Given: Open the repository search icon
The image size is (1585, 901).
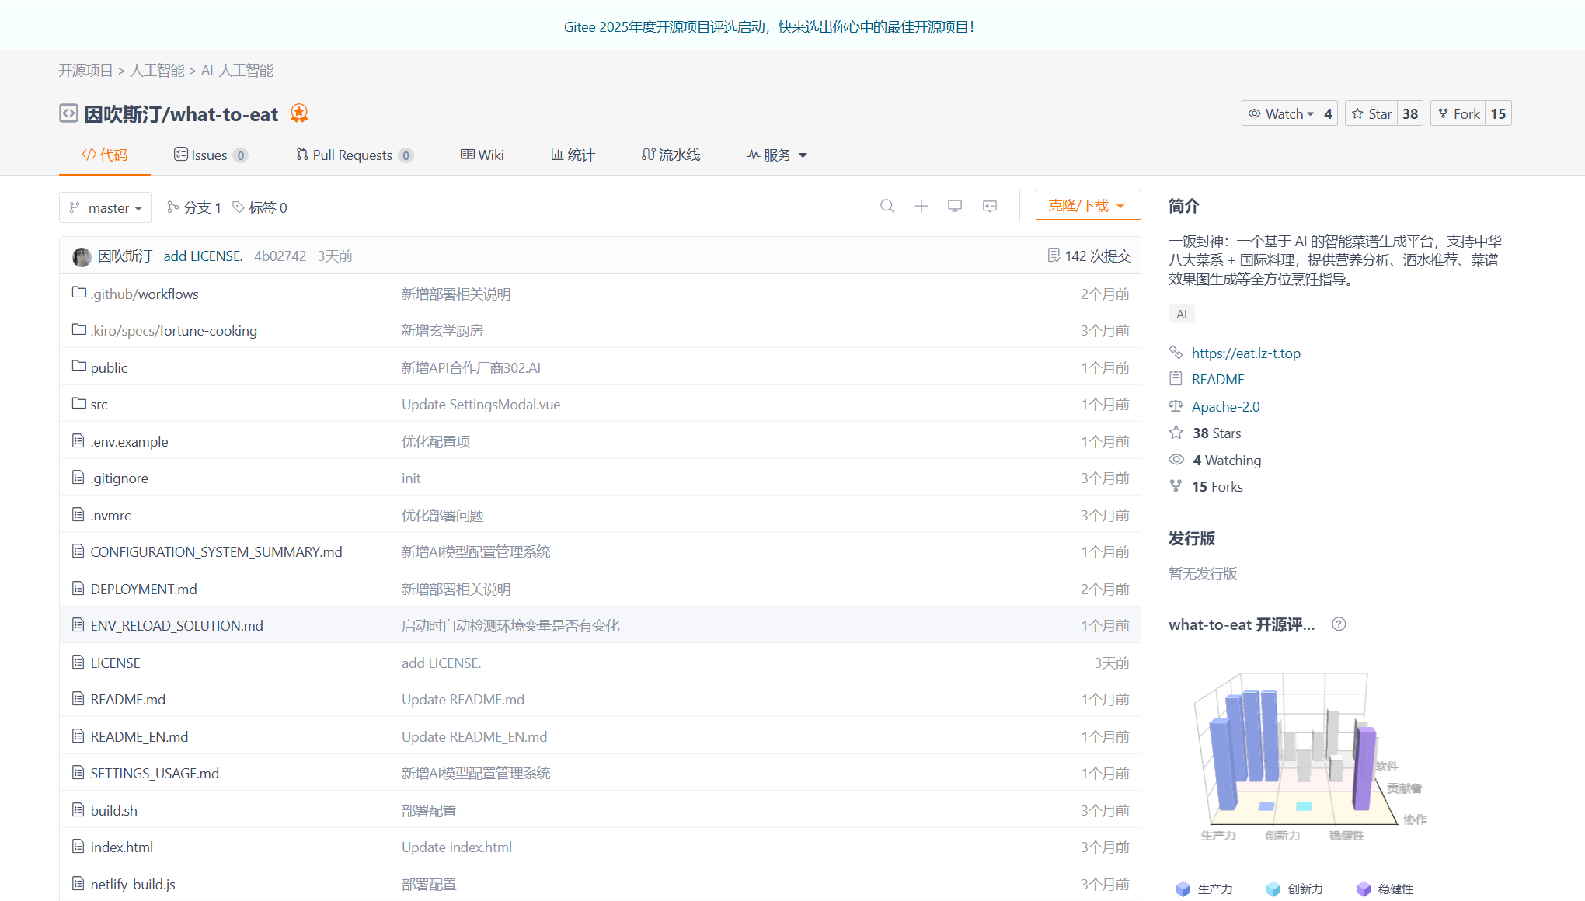Looking at the screenshot, I should click(x=887, y=206).
